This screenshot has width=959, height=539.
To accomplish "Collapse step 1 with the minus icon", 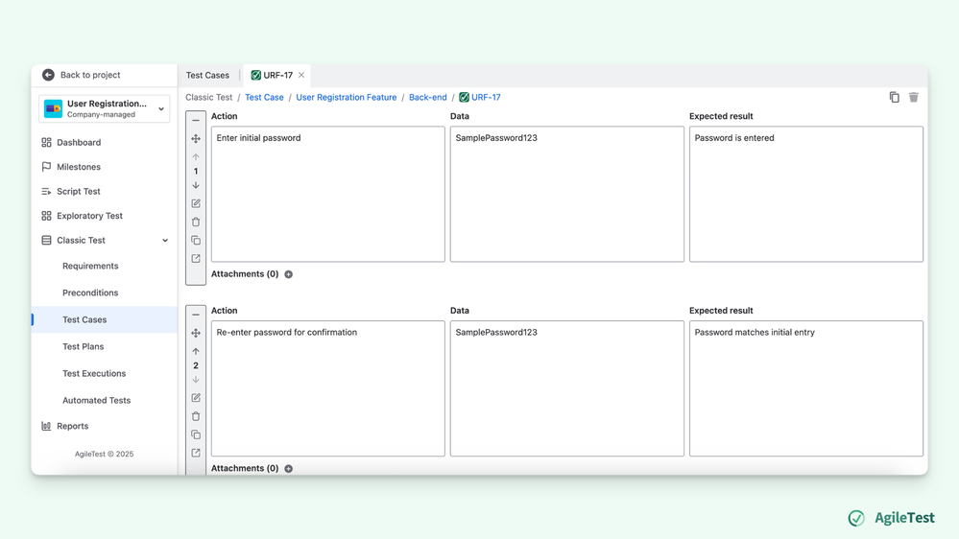I will click(196, 121).
